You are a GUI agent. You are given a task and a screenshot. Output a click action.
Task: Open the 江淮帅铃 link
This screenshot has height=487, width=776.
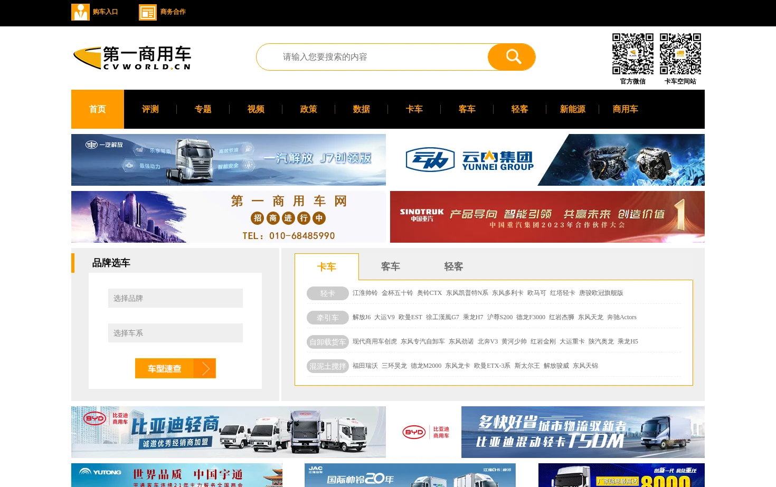pos(365,293)
